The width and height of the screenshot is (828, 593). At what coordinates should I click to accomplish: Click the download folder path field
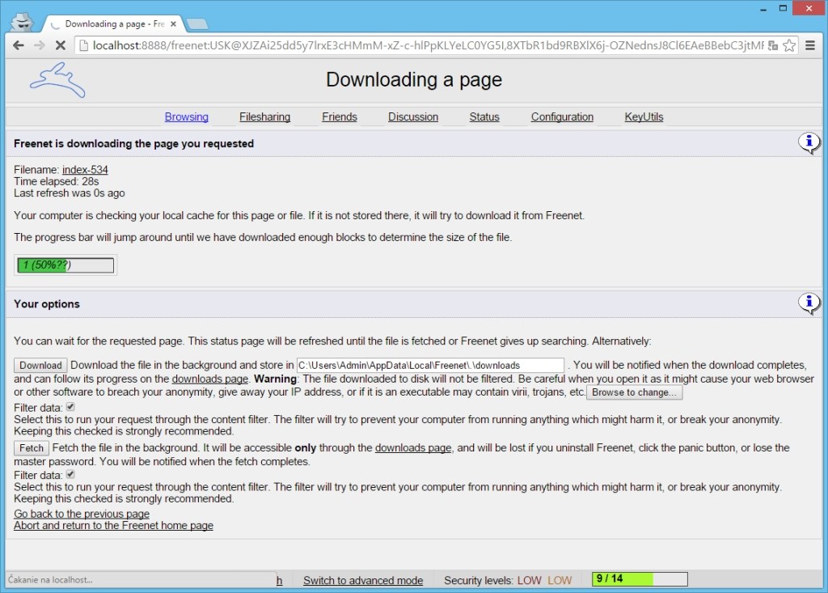430,366
